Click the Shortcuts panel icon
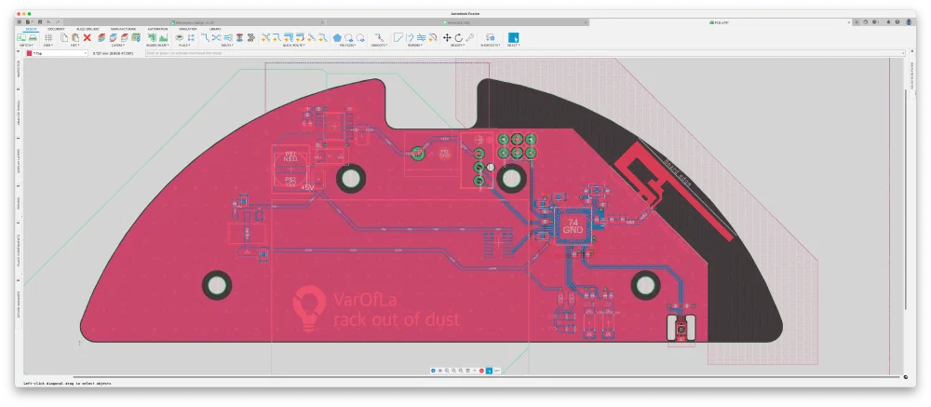The width and height of the screenshot is (931, 407). tap(491, 37)
